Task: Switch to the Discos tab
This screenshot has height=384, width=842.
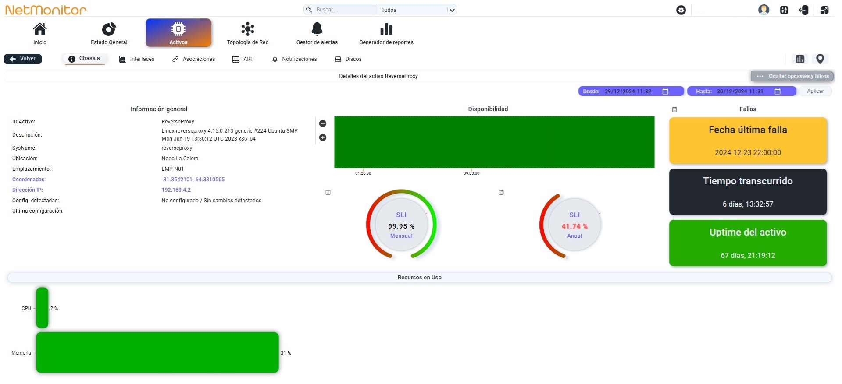Action: 348,59
